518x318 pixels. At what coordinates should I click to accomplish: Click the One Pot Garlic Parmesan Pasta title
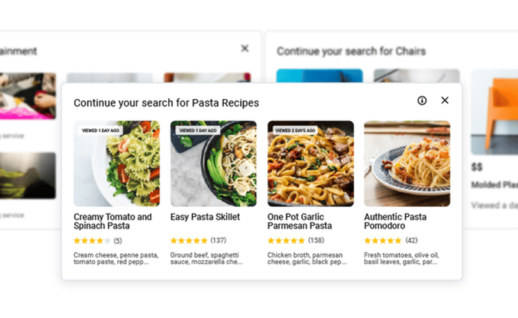tap(300, 222)
